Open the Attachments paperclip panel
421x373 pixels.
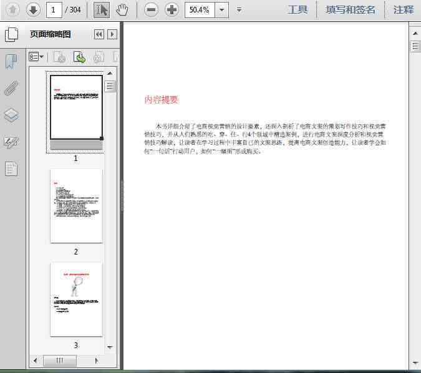tap(11, 88)
